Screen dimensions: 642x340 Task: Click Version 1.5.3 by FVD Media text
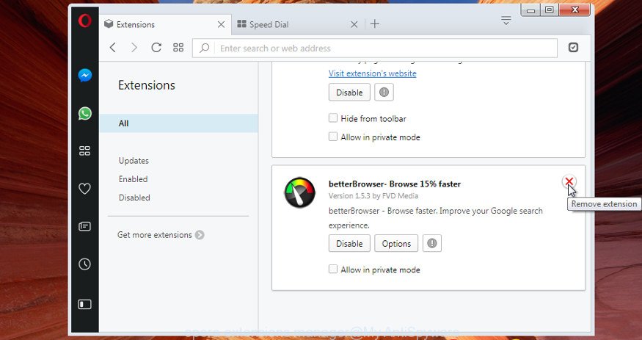pos(373,196)
